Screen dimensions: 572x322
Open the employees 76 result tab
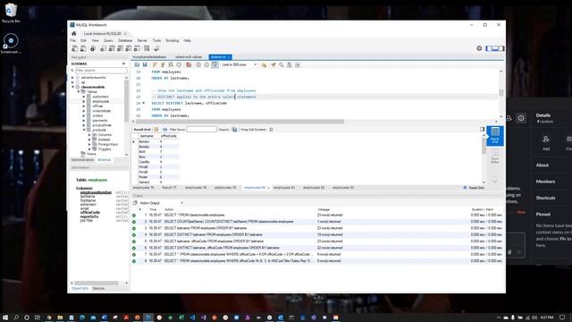(143, 188)
